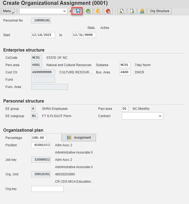Click NC Monthly text
The width and height of the screenshot is (189, 204).
141,109
